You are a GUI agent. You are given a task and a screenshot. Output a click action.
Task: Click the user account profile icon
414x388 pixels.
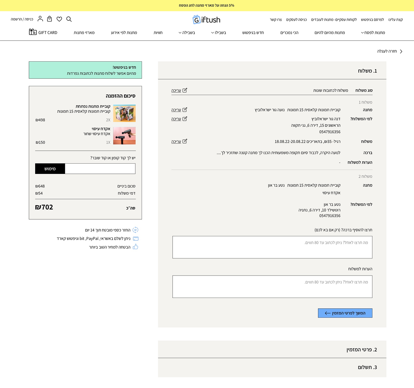pos(40,19)
